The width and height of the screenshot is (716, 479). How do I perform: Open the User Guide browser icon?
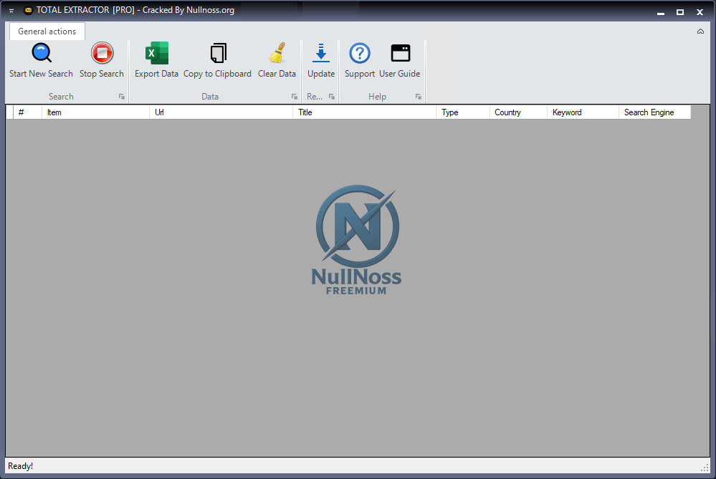[399, 52]
